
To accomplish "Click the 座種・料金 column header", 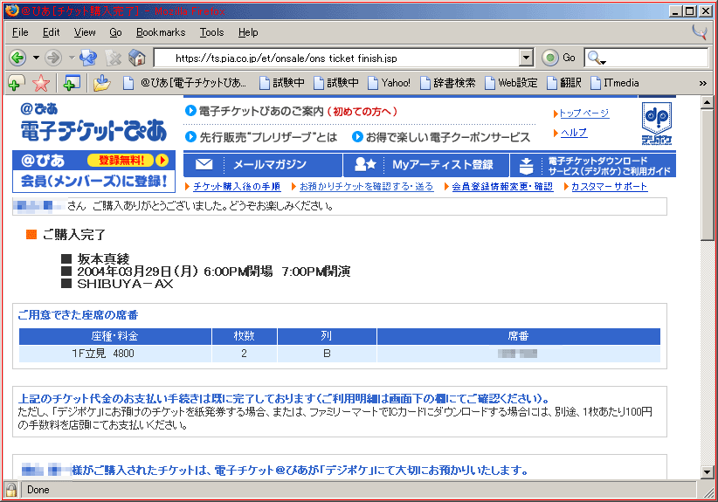I will [x=115, y=336].
